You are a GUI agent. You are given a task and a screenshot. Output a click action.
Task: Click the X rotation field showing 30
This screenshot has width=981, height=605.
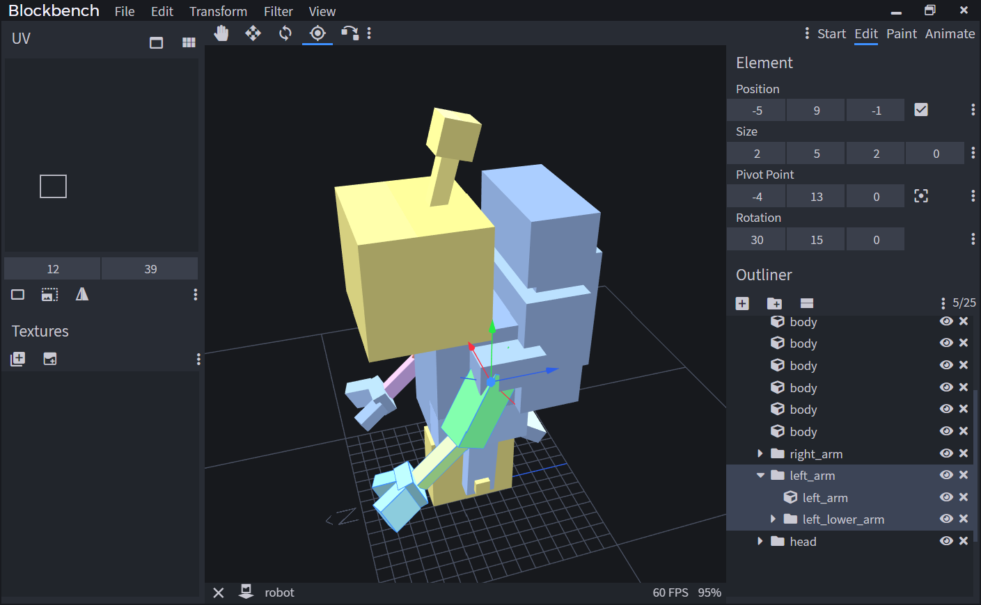click(755, 239)
